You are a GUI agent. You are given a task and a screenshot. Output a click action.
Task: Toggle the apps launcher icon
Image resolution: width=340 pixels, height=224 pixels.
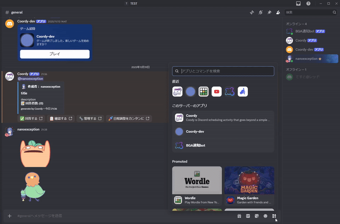(x=274, y=216)
